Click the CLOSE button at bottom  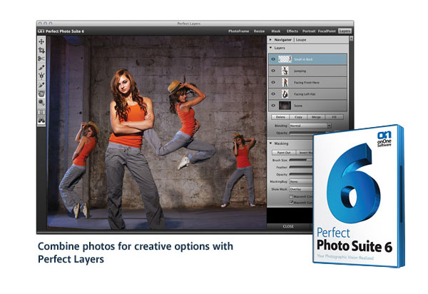click(288, 226)
